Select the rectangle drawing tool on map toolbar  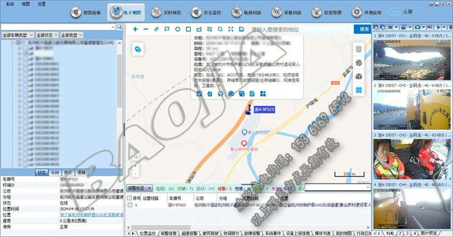click(188, 29)
